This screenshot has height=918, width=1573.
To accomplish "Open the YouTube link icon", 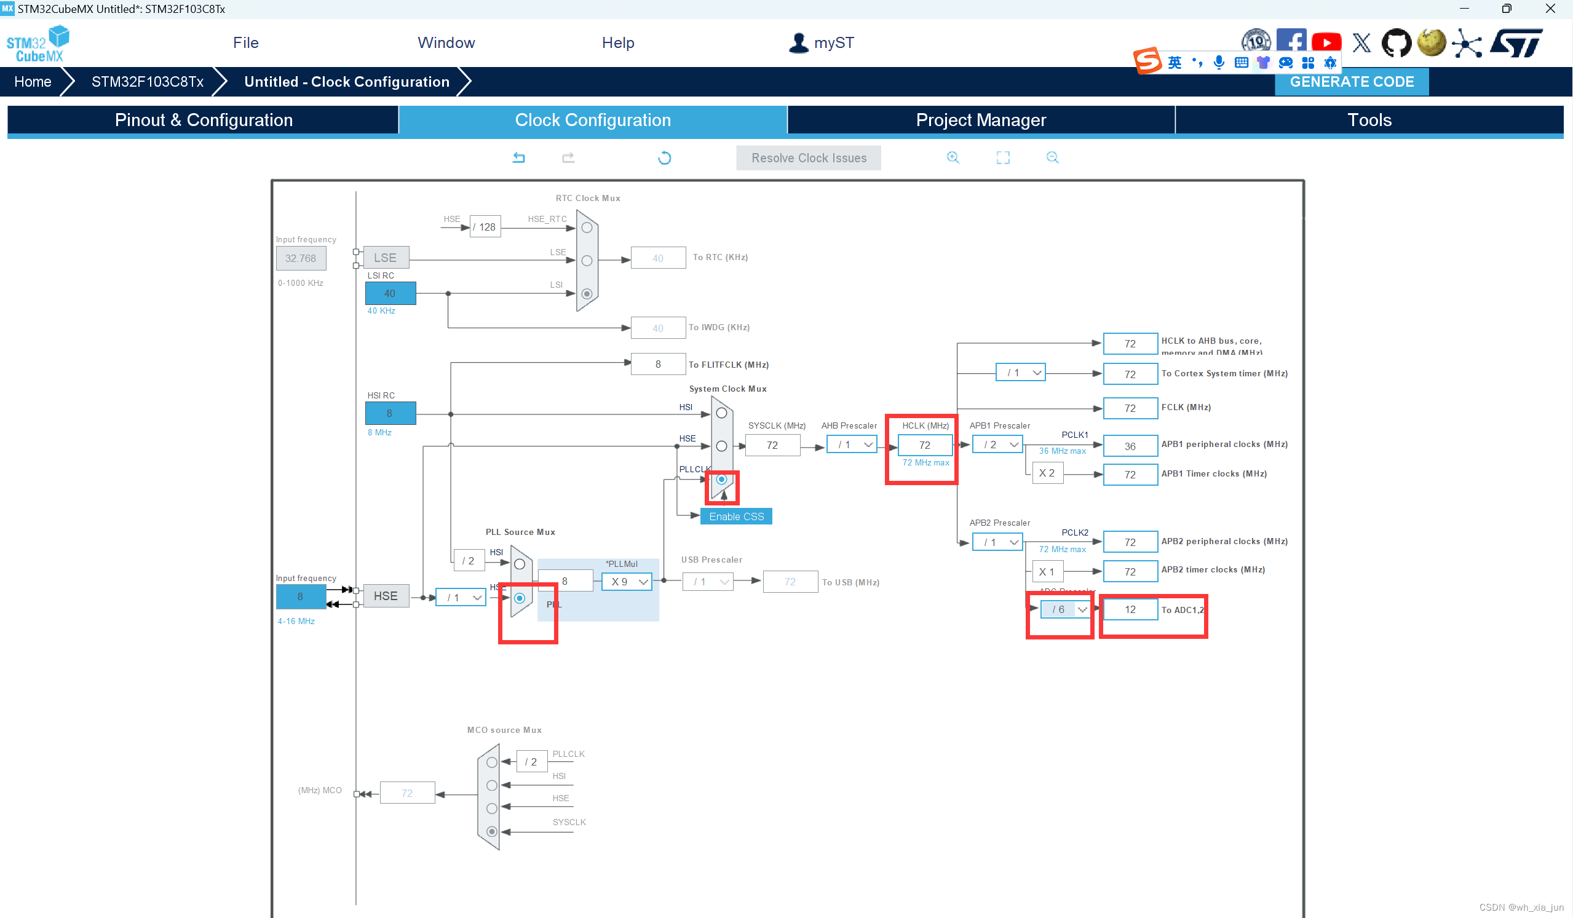I will 1326,43.
